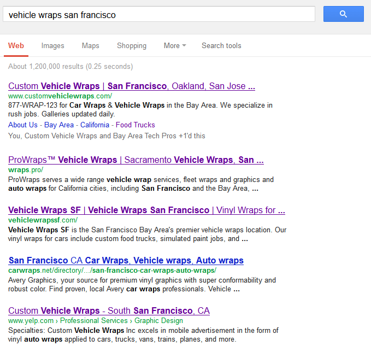The image size is (371, 346).
Task: Click the carwraps.net directory green URL
Action: (x=112, y=270)
